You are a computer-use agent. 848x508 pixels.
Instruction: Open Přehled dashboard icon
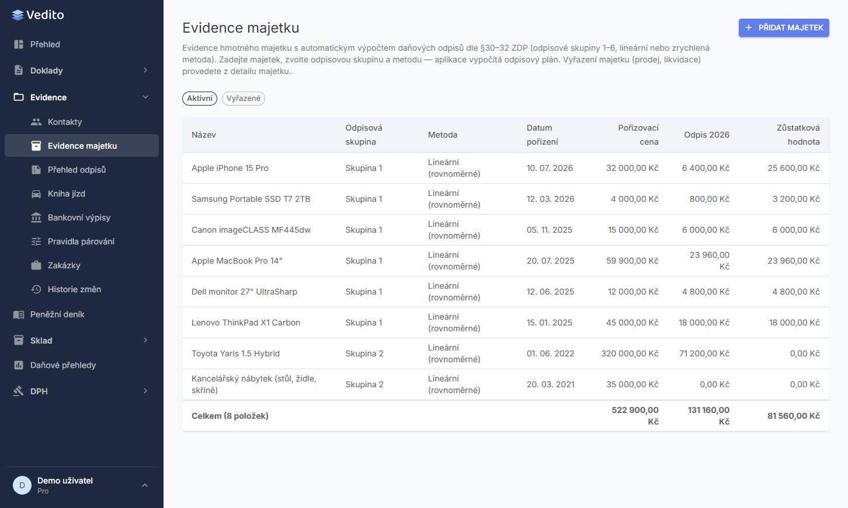point(19,44)
